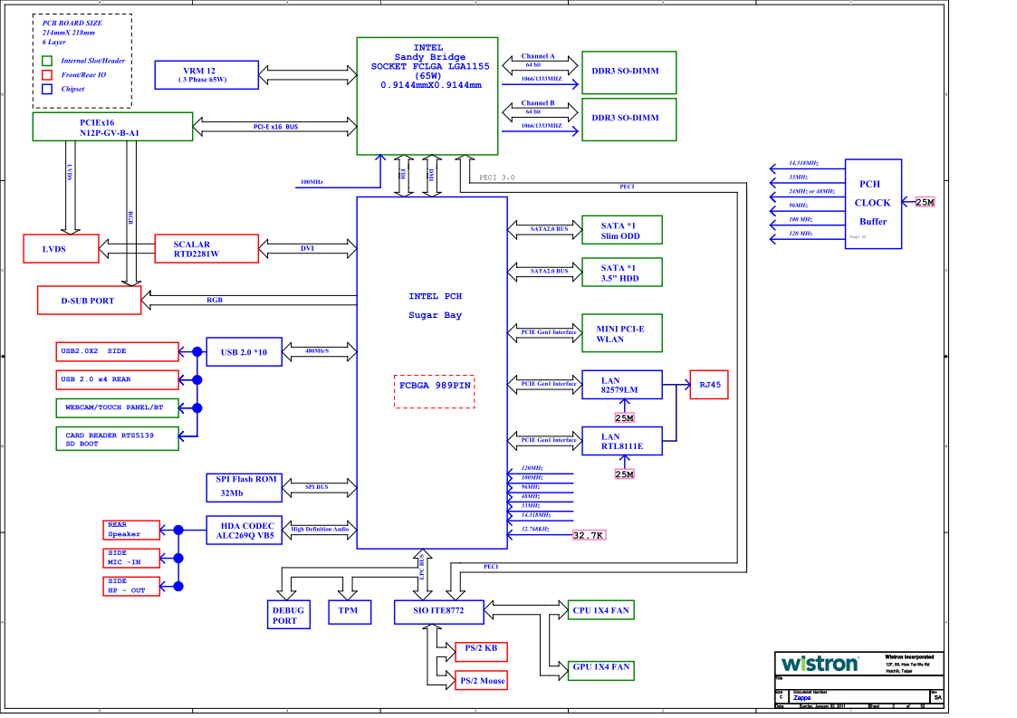
Task: Select the SATA *1 Slim ODD block
Action: pyautogui.click(x=622, y=230)
